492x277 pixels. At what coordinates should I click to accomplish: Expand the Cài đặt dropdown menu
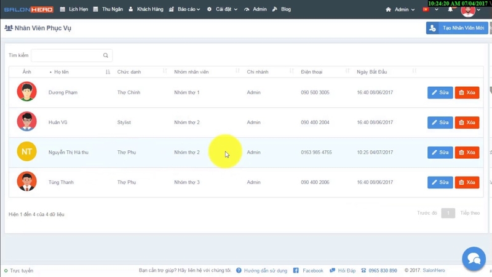click(222, 9)
